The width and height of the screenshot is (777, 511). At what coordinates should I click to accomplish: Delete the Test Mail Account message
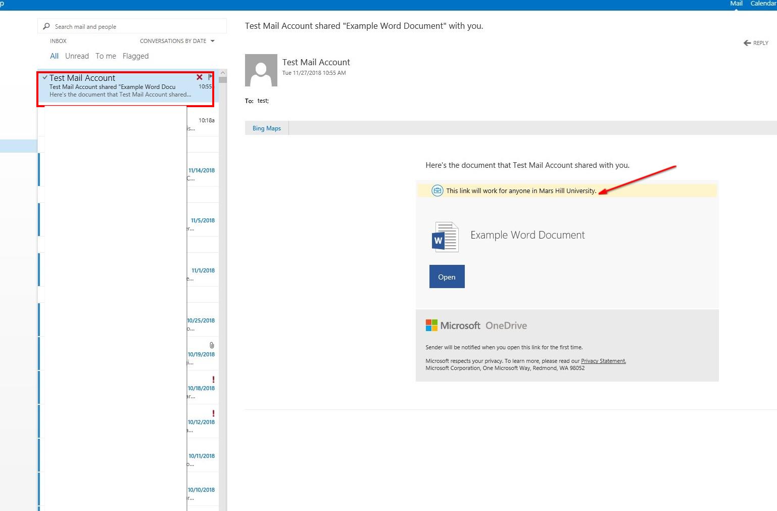[x=200, y=77]
